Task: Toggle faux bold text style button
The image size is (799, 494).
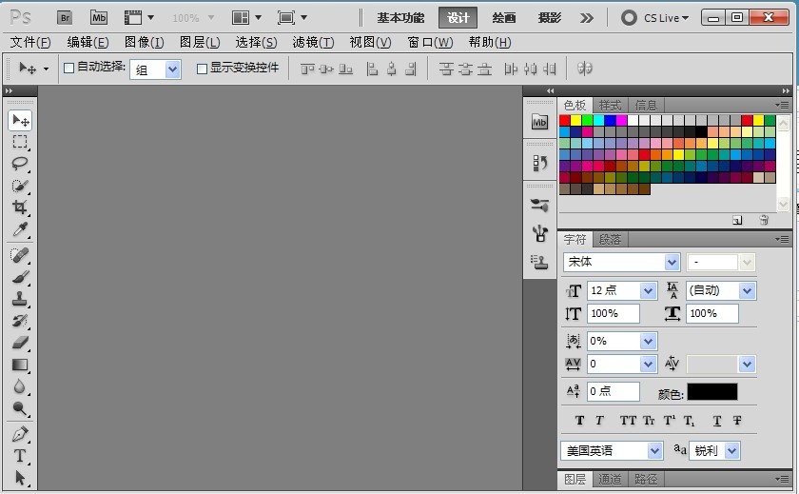Action: [580, 421]
